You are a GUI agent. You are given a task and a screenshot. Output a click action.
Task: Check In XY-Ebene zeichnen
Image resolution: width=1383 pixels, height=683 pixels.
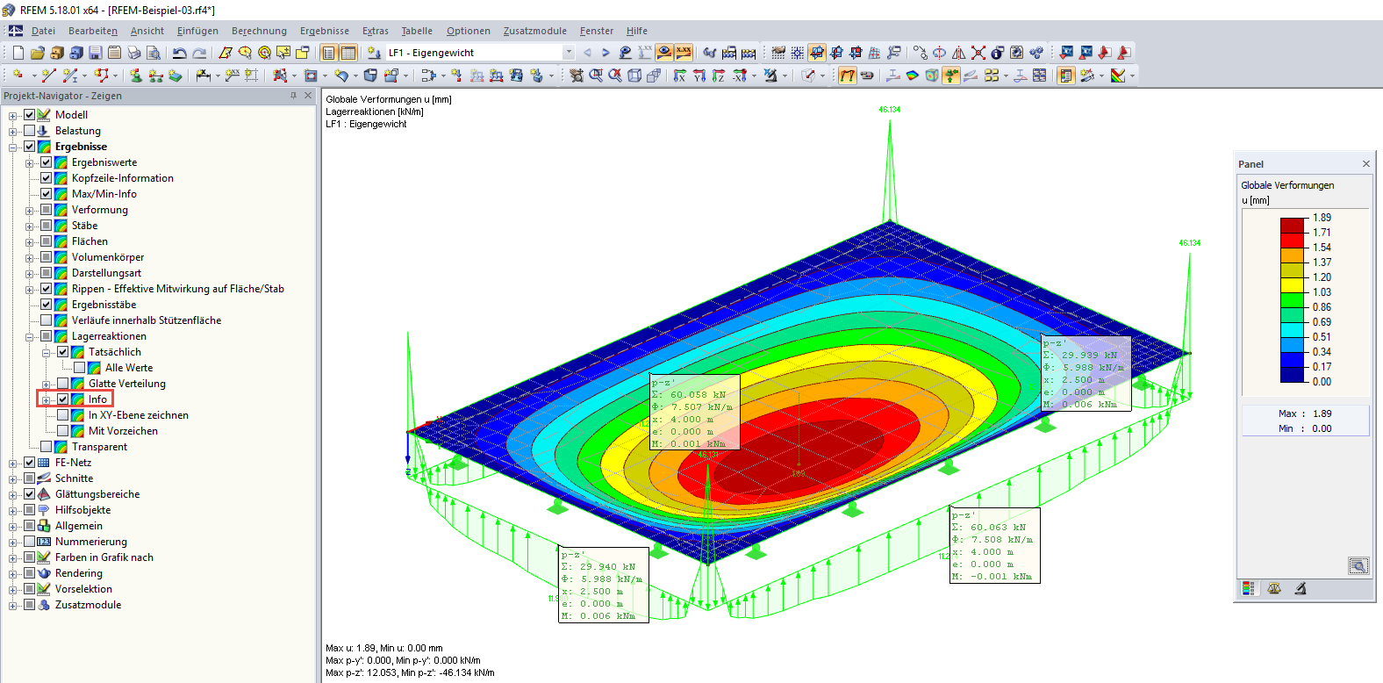[x=62, y=415]
